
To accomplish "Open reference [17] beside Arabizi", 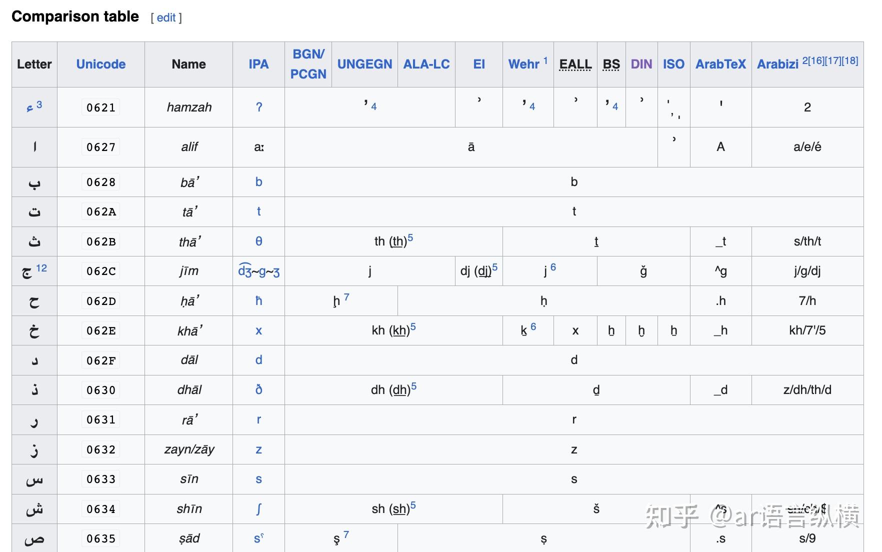I will pyautogui.click(x=832, y=60).
